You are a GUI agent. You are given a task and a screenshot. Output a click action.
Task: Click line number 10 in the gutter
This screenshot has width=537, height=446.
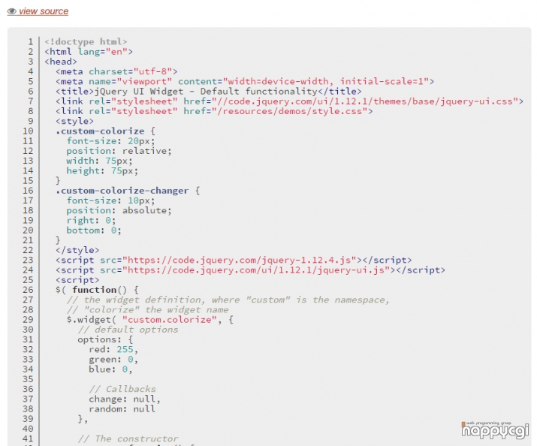28,131
